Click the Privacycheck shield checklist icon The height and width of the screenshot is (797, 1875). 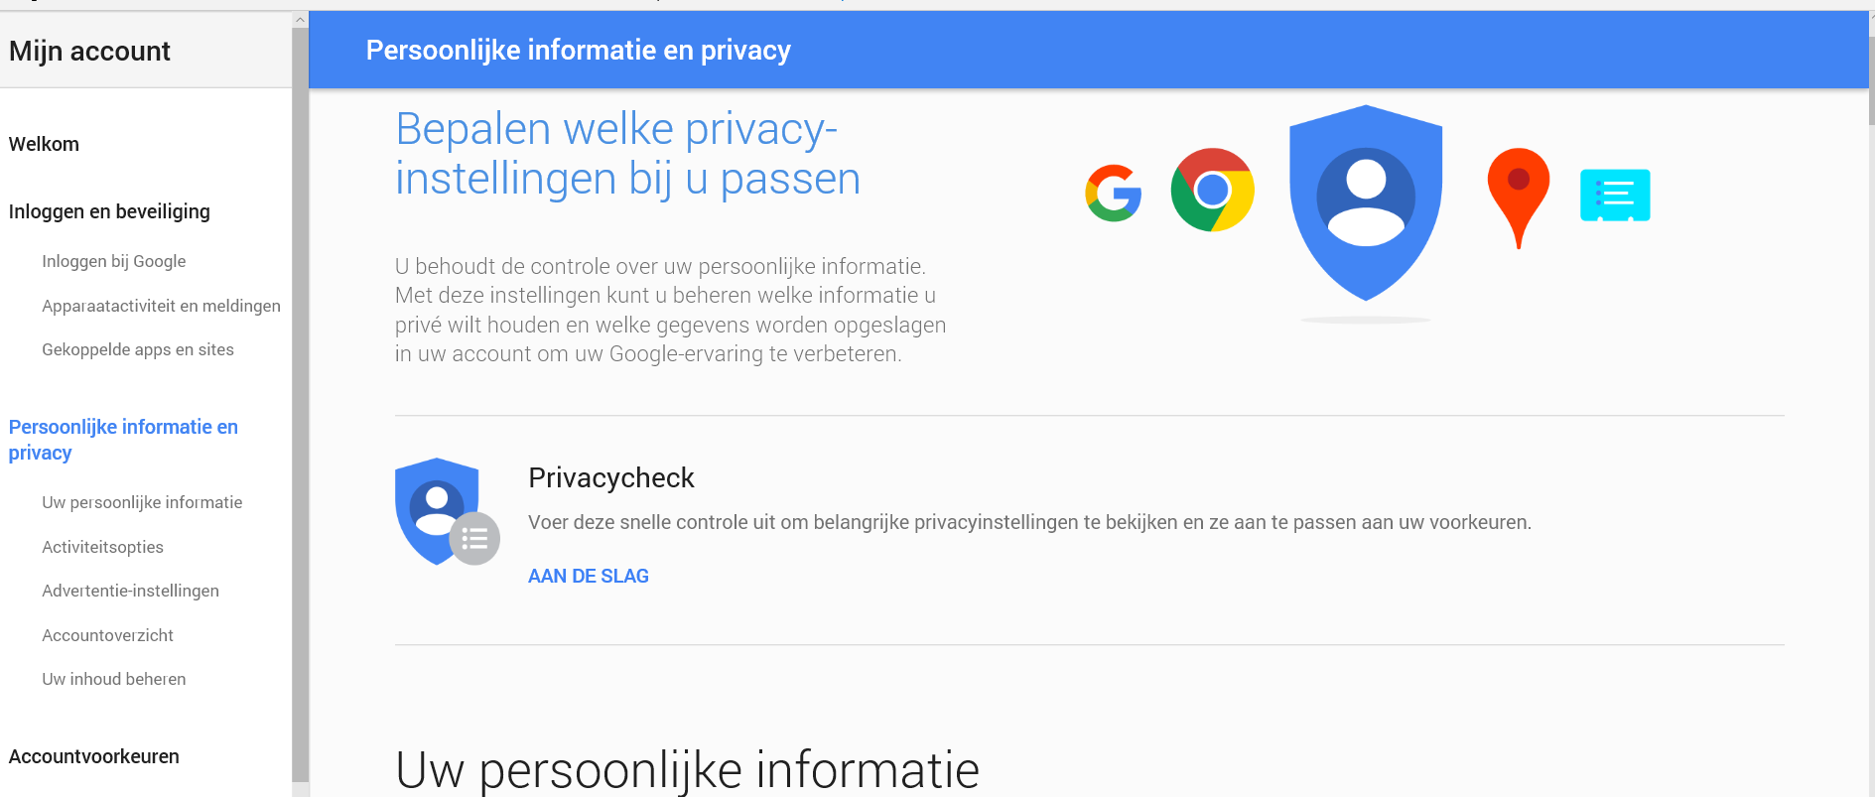pos(447,511)
